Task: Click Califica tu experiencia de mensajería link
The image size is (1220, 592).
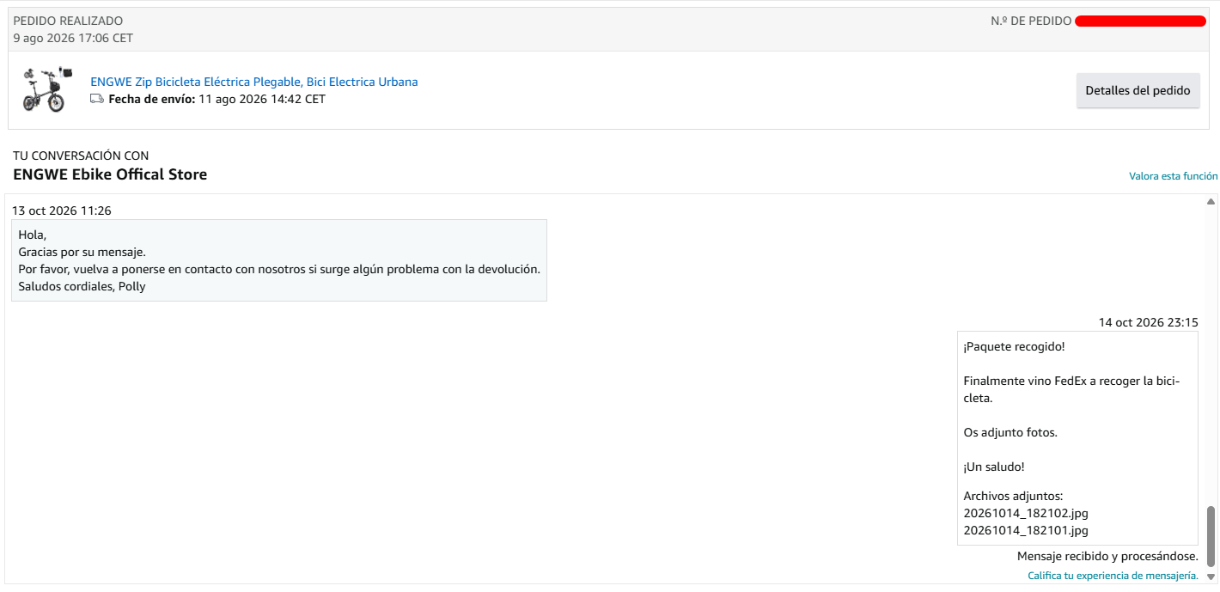Action: [x=1113, y=576]
